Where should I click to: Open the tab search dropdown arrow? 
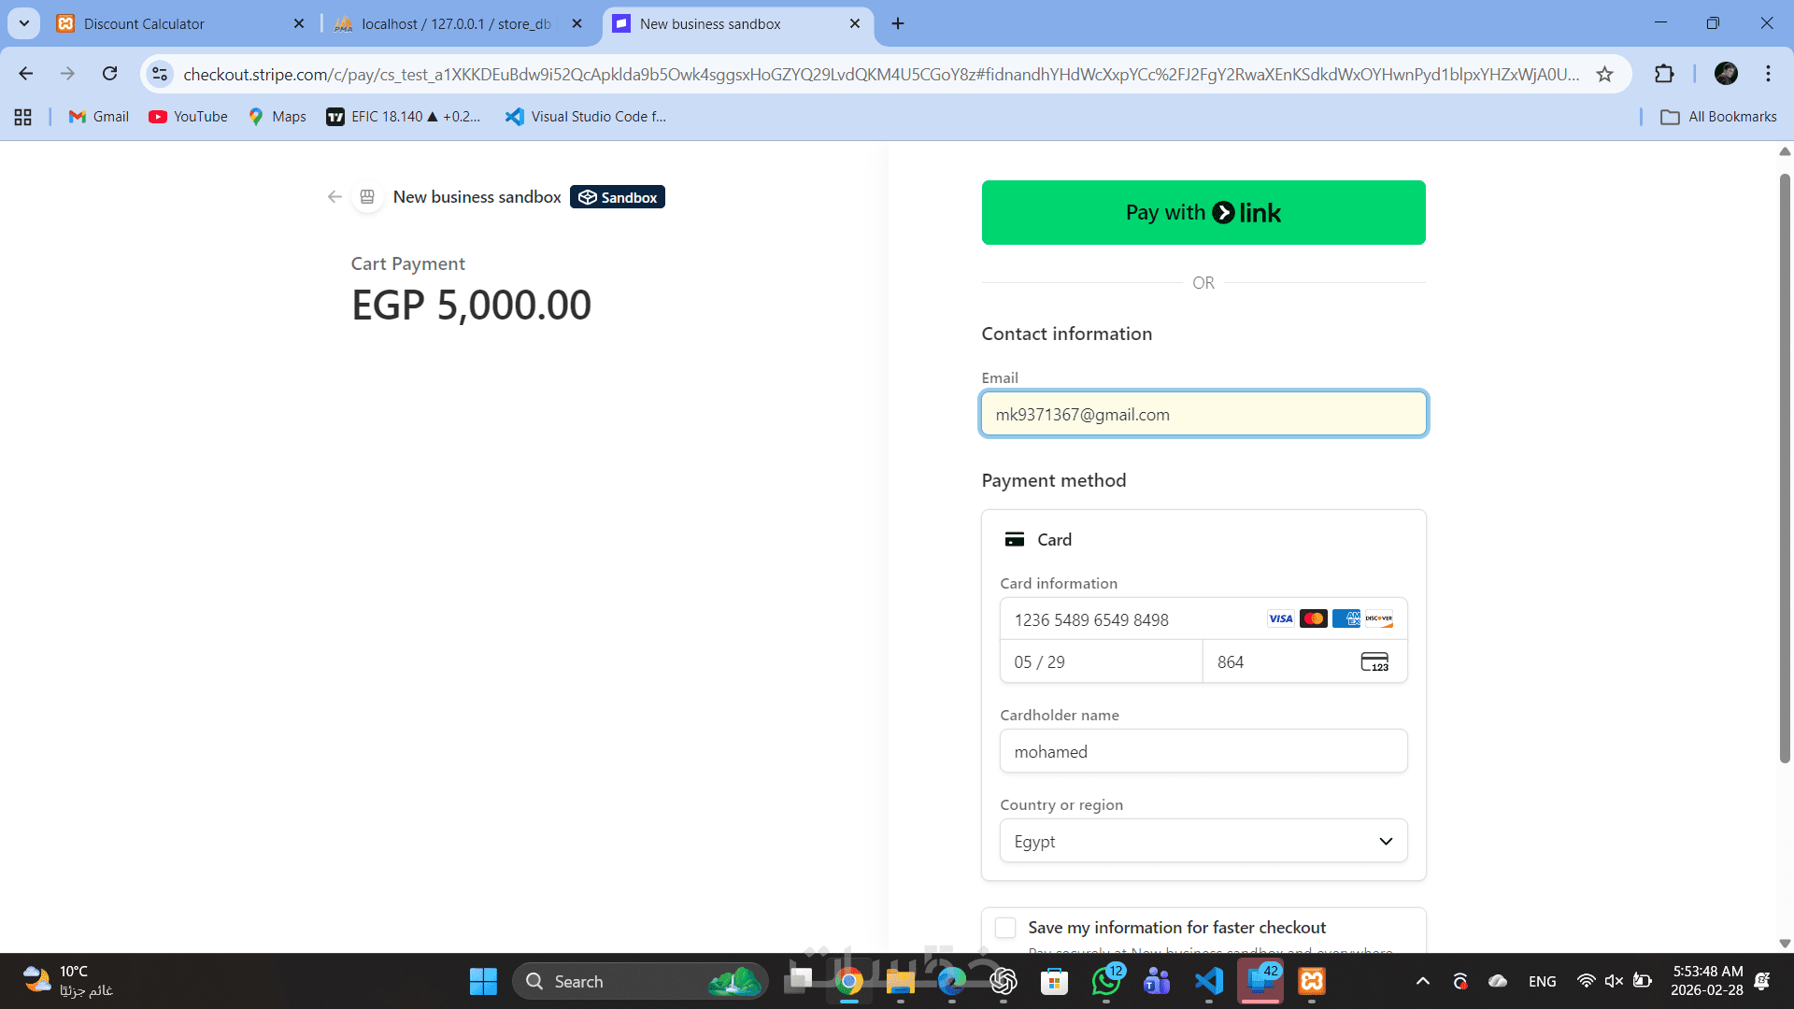point(24,23)
